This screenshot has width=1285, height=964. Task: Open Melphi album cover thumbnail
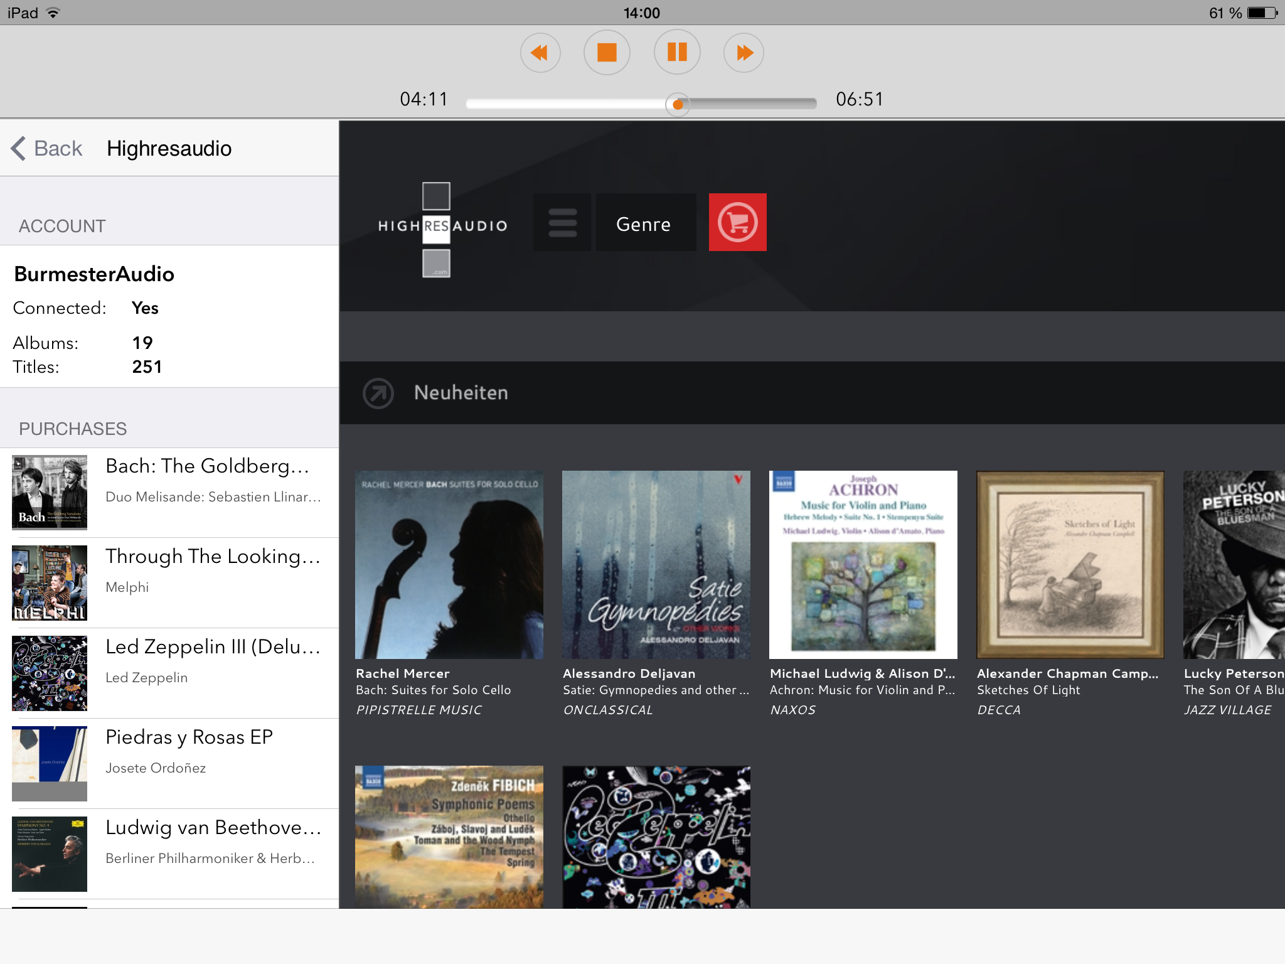(x=50, y=583)
